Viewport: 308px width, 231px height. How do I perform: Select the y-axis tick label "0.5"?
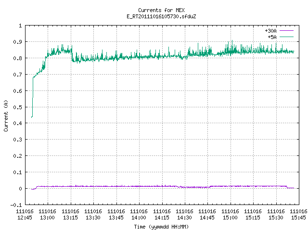17,107
